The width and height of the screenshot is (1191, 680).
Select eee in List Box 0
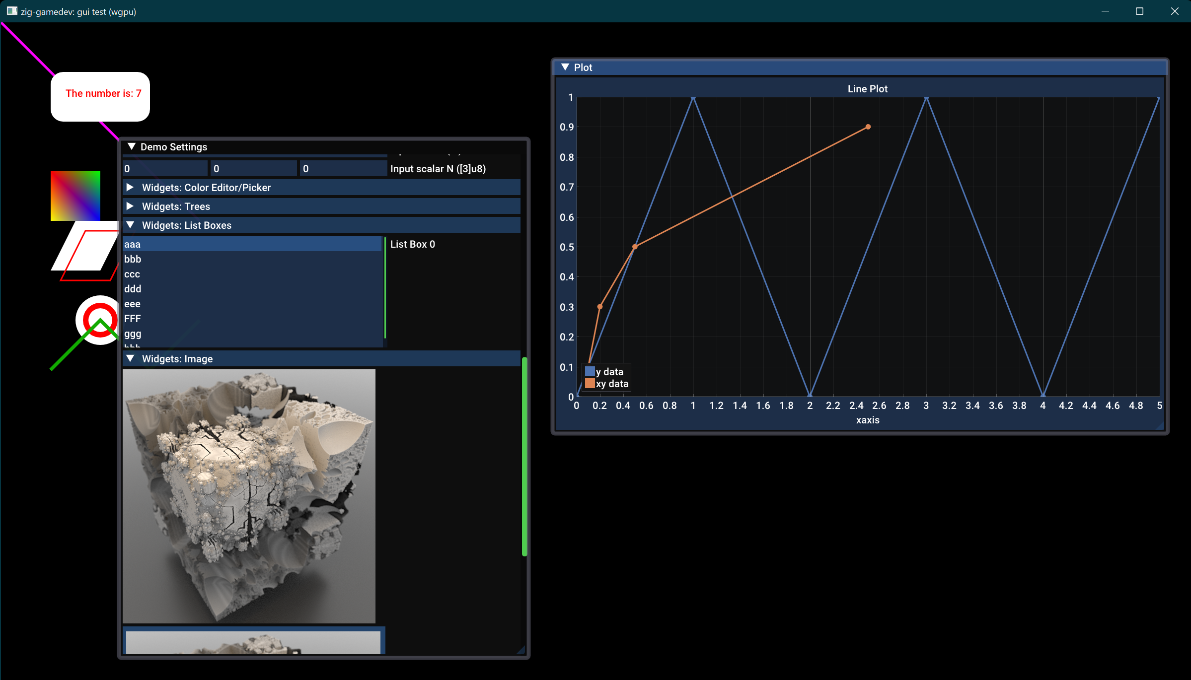coord(199,304)
